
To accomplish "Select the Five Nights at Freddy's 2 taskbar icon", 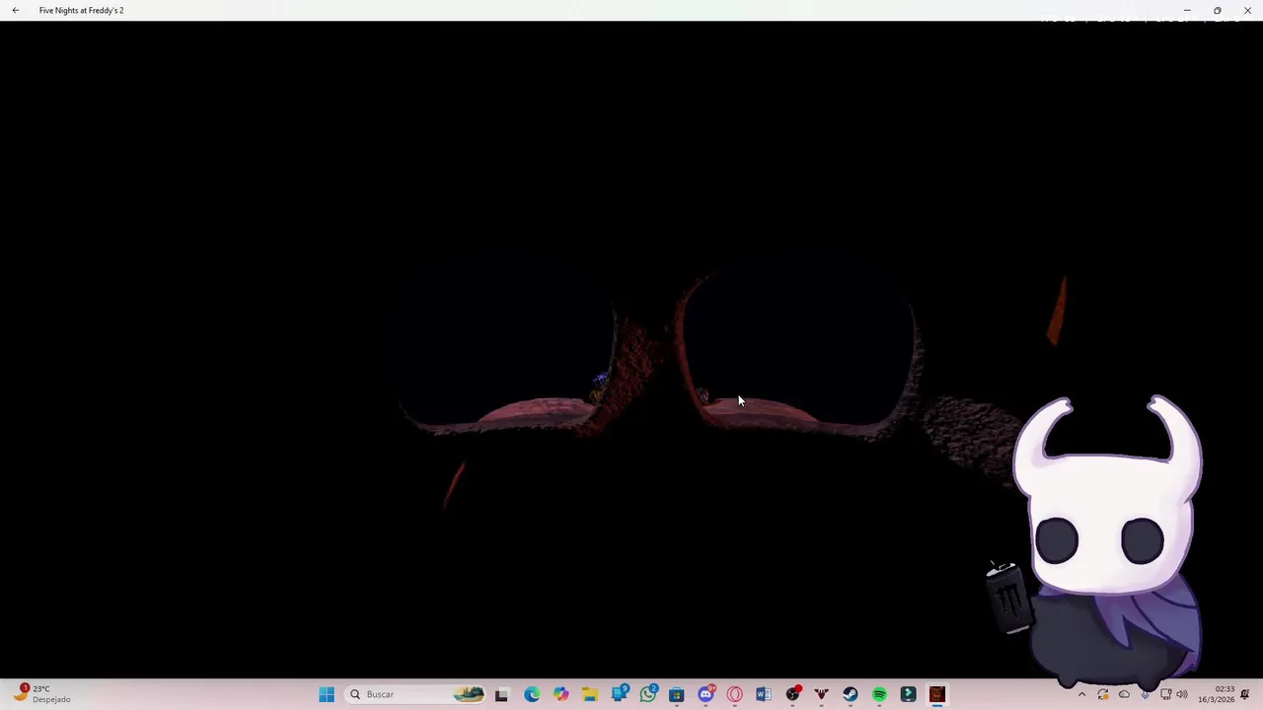I will click(x=937, y=694).
